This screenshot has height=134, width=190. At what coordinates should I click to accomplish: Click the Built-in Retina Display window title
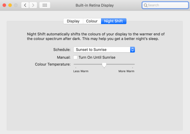(x=95, y=5)
